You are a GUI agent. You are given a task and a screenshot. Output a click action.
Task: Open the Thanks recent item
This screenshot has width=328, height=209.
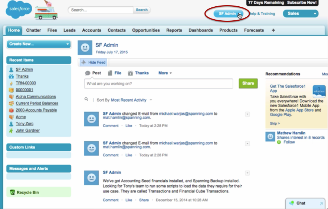point(22,76)
